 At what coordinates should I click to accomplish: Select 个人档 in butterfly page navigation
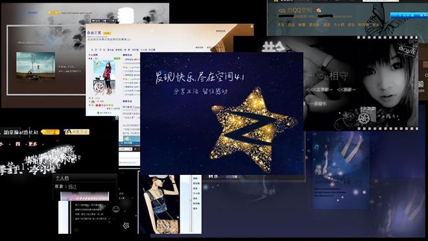pos(339,25)
